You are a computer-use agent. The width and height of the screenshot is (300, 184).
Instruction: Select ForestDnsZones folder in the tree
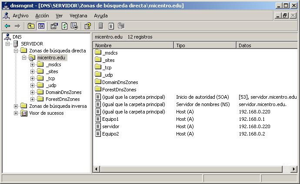point(62,99)
